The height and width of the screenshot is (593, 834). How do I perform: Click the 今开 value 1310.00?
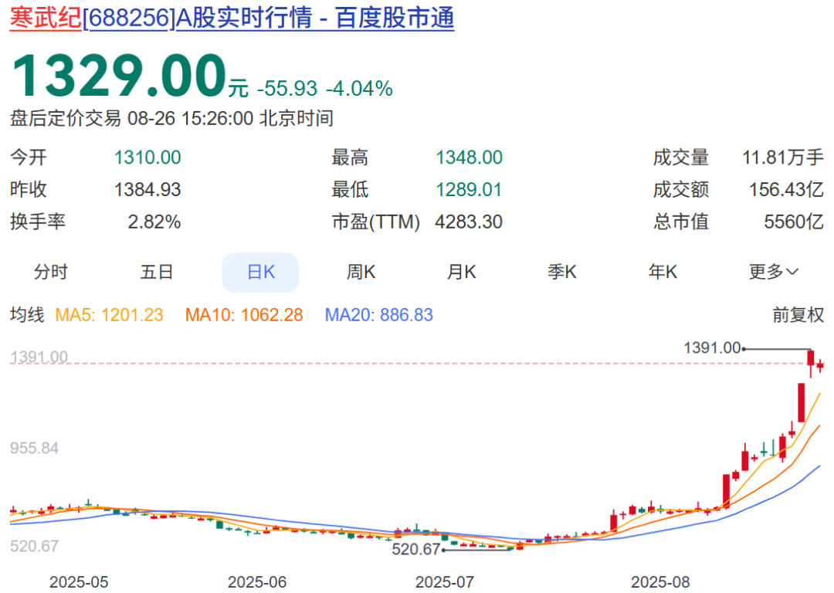(x=147, y=158)
